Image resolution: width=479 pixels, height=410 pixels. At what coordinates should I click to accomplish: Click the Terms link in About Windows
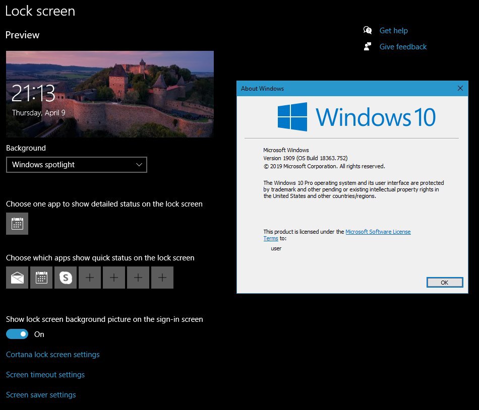271,238
